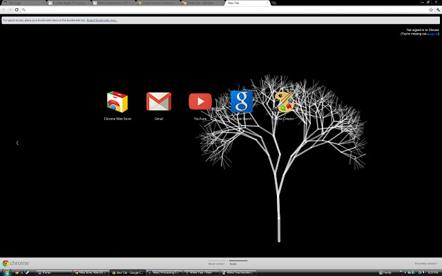Open the Chrome wrench menu
This screenshot has height=276, width=442.
click(x=438, y=10)
